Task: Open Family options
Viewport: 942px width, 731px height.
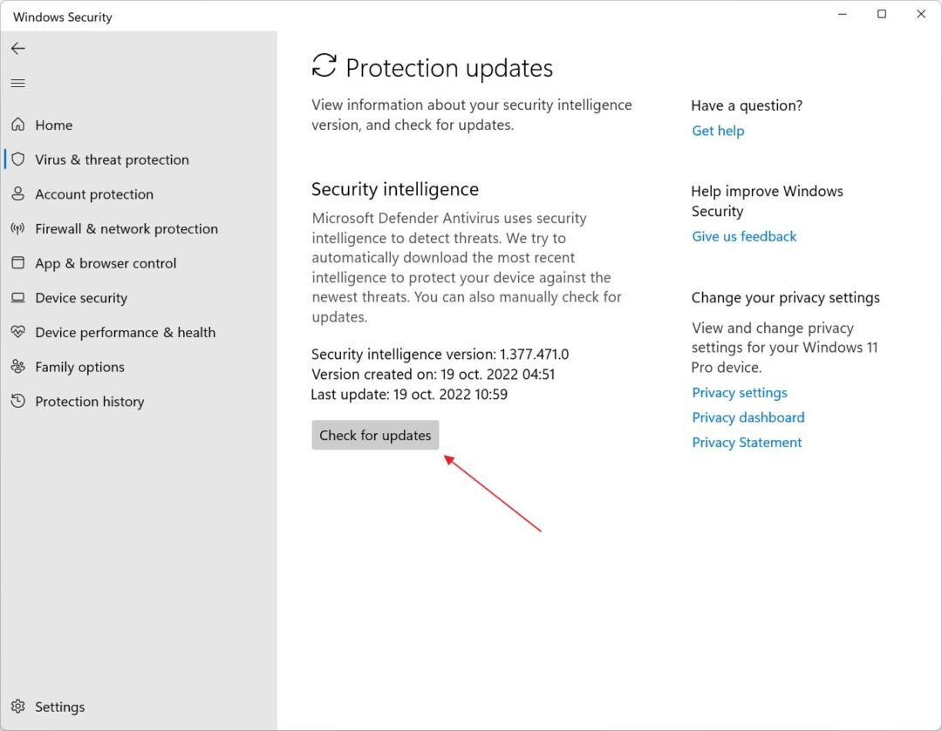Action: coord(79,367)
